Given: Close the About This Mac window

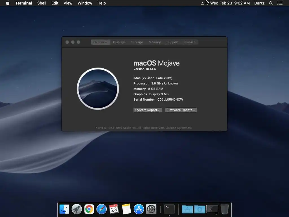Looking at the screenshot, I should (x=67, y=42).
